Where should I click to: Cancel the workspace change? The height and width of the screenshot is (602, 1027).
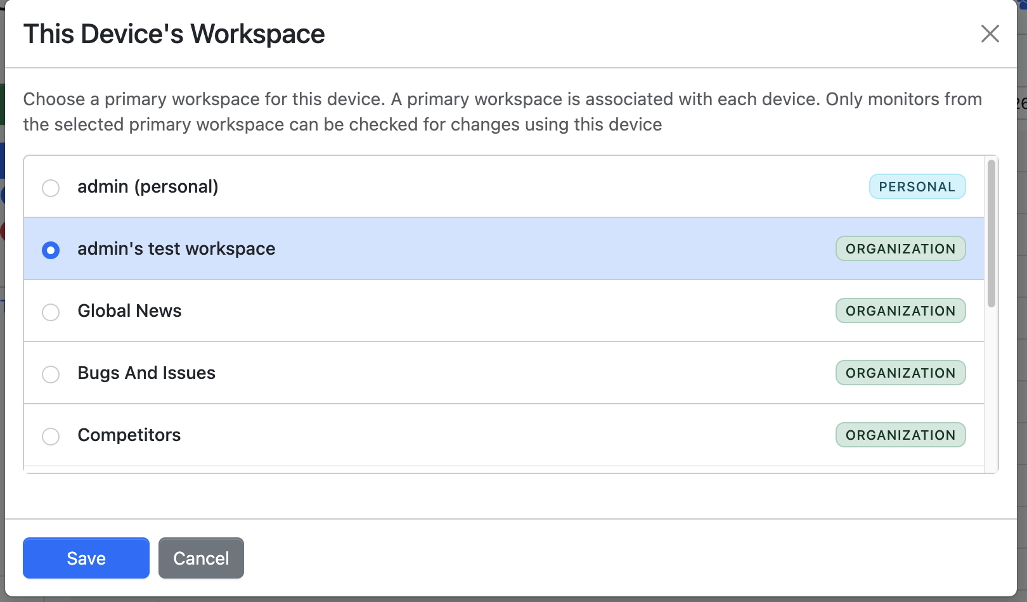pos(201,558)
